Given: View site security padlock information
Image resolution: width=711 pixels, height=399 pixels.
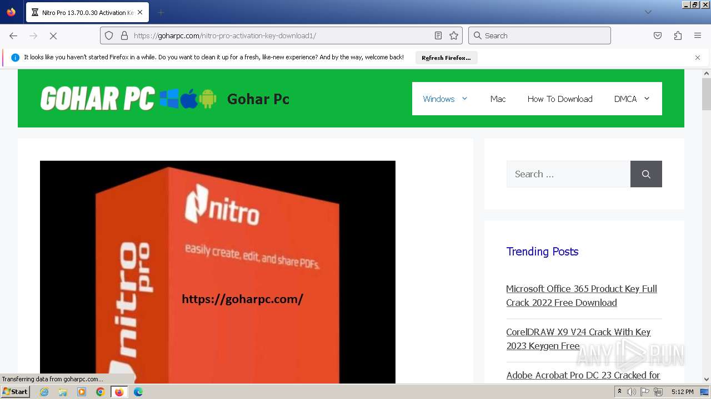Looking at the screenshot, I should (x=124, y=35).
